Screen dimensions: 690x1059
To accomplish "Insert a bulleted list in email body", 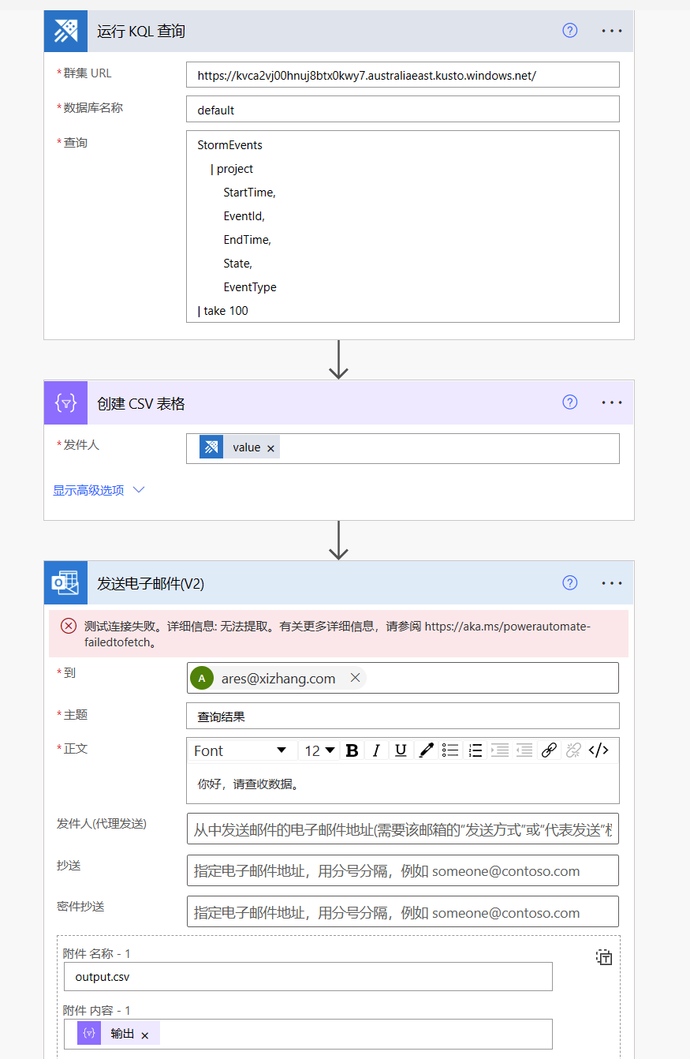I will pos(450,750).
